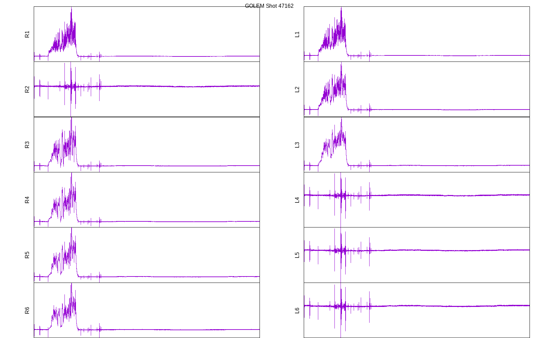The height and width of the screenshot is (338, 540).
Task: Click the center spike in L5 plot
Action: tap(341, 250)
